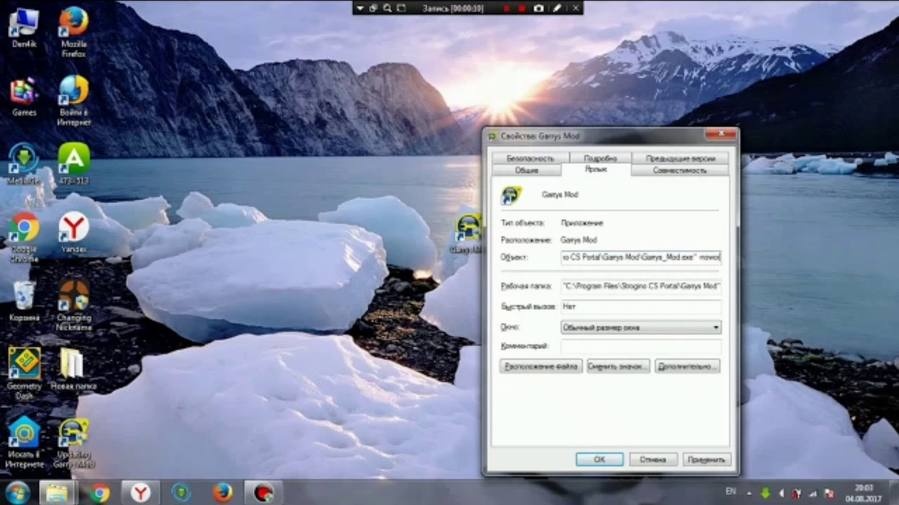Switch to the Совместимость tab

[x=680, y=170]
